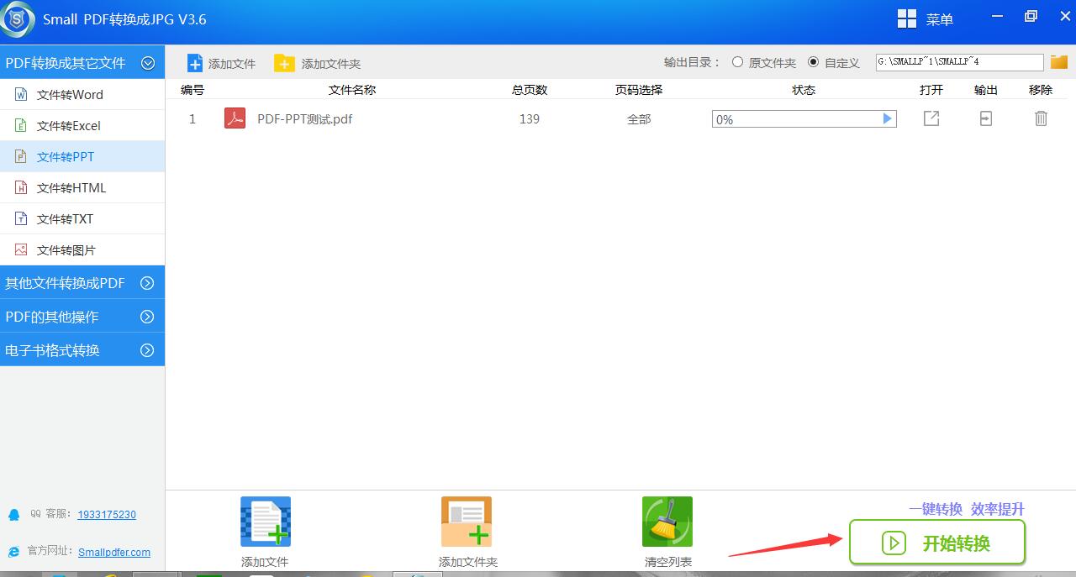Select the 原文件夹 radio button

click(x=737, y=61)
